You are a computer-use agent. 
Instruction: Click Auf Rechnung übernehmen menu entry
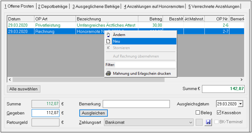point(141,56)
